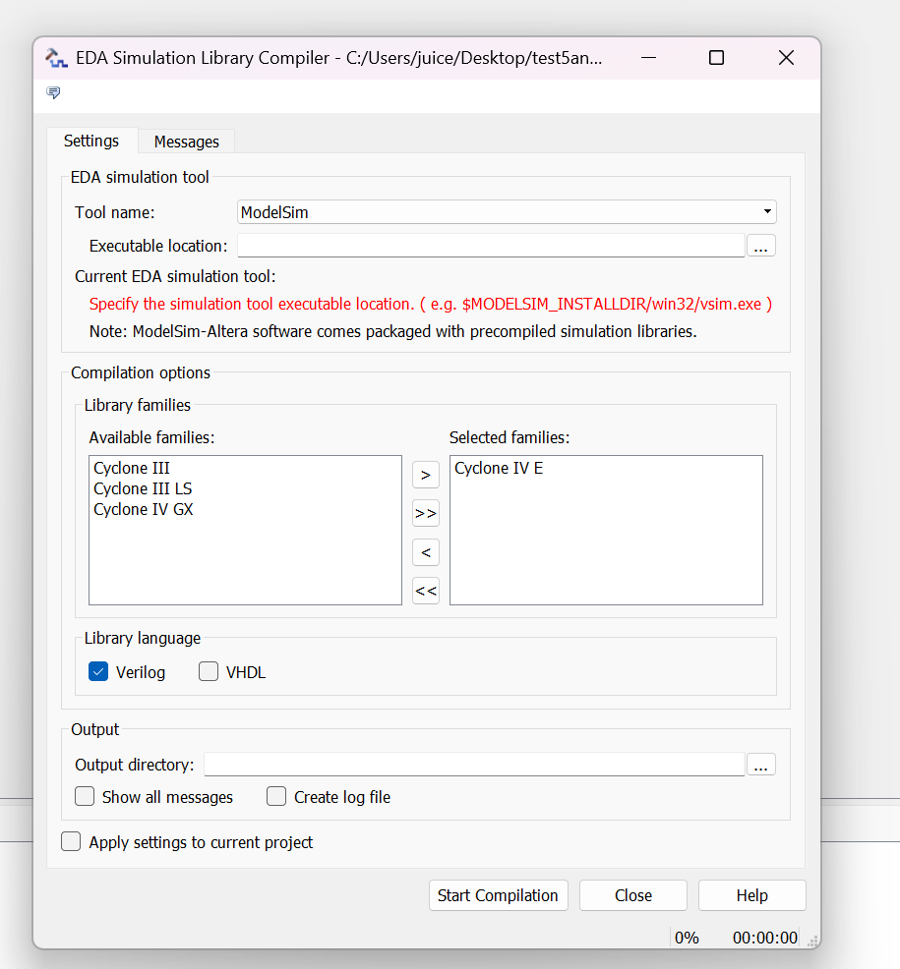Screen dimensions: 900x969
Task: Select Cyclone III in Available families
Action: 131,468
